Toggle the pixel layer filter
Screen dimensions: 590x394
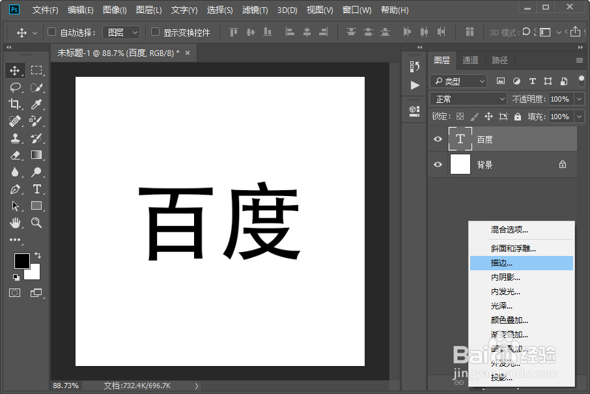pyautogui.click(x=500, y=81)
